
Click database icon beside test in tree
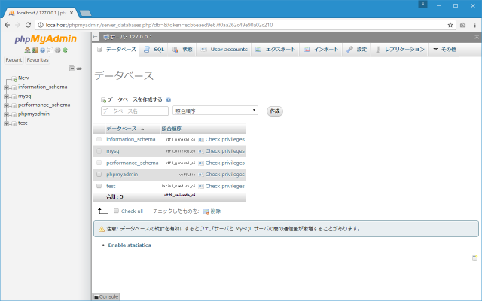coord(14,123)
